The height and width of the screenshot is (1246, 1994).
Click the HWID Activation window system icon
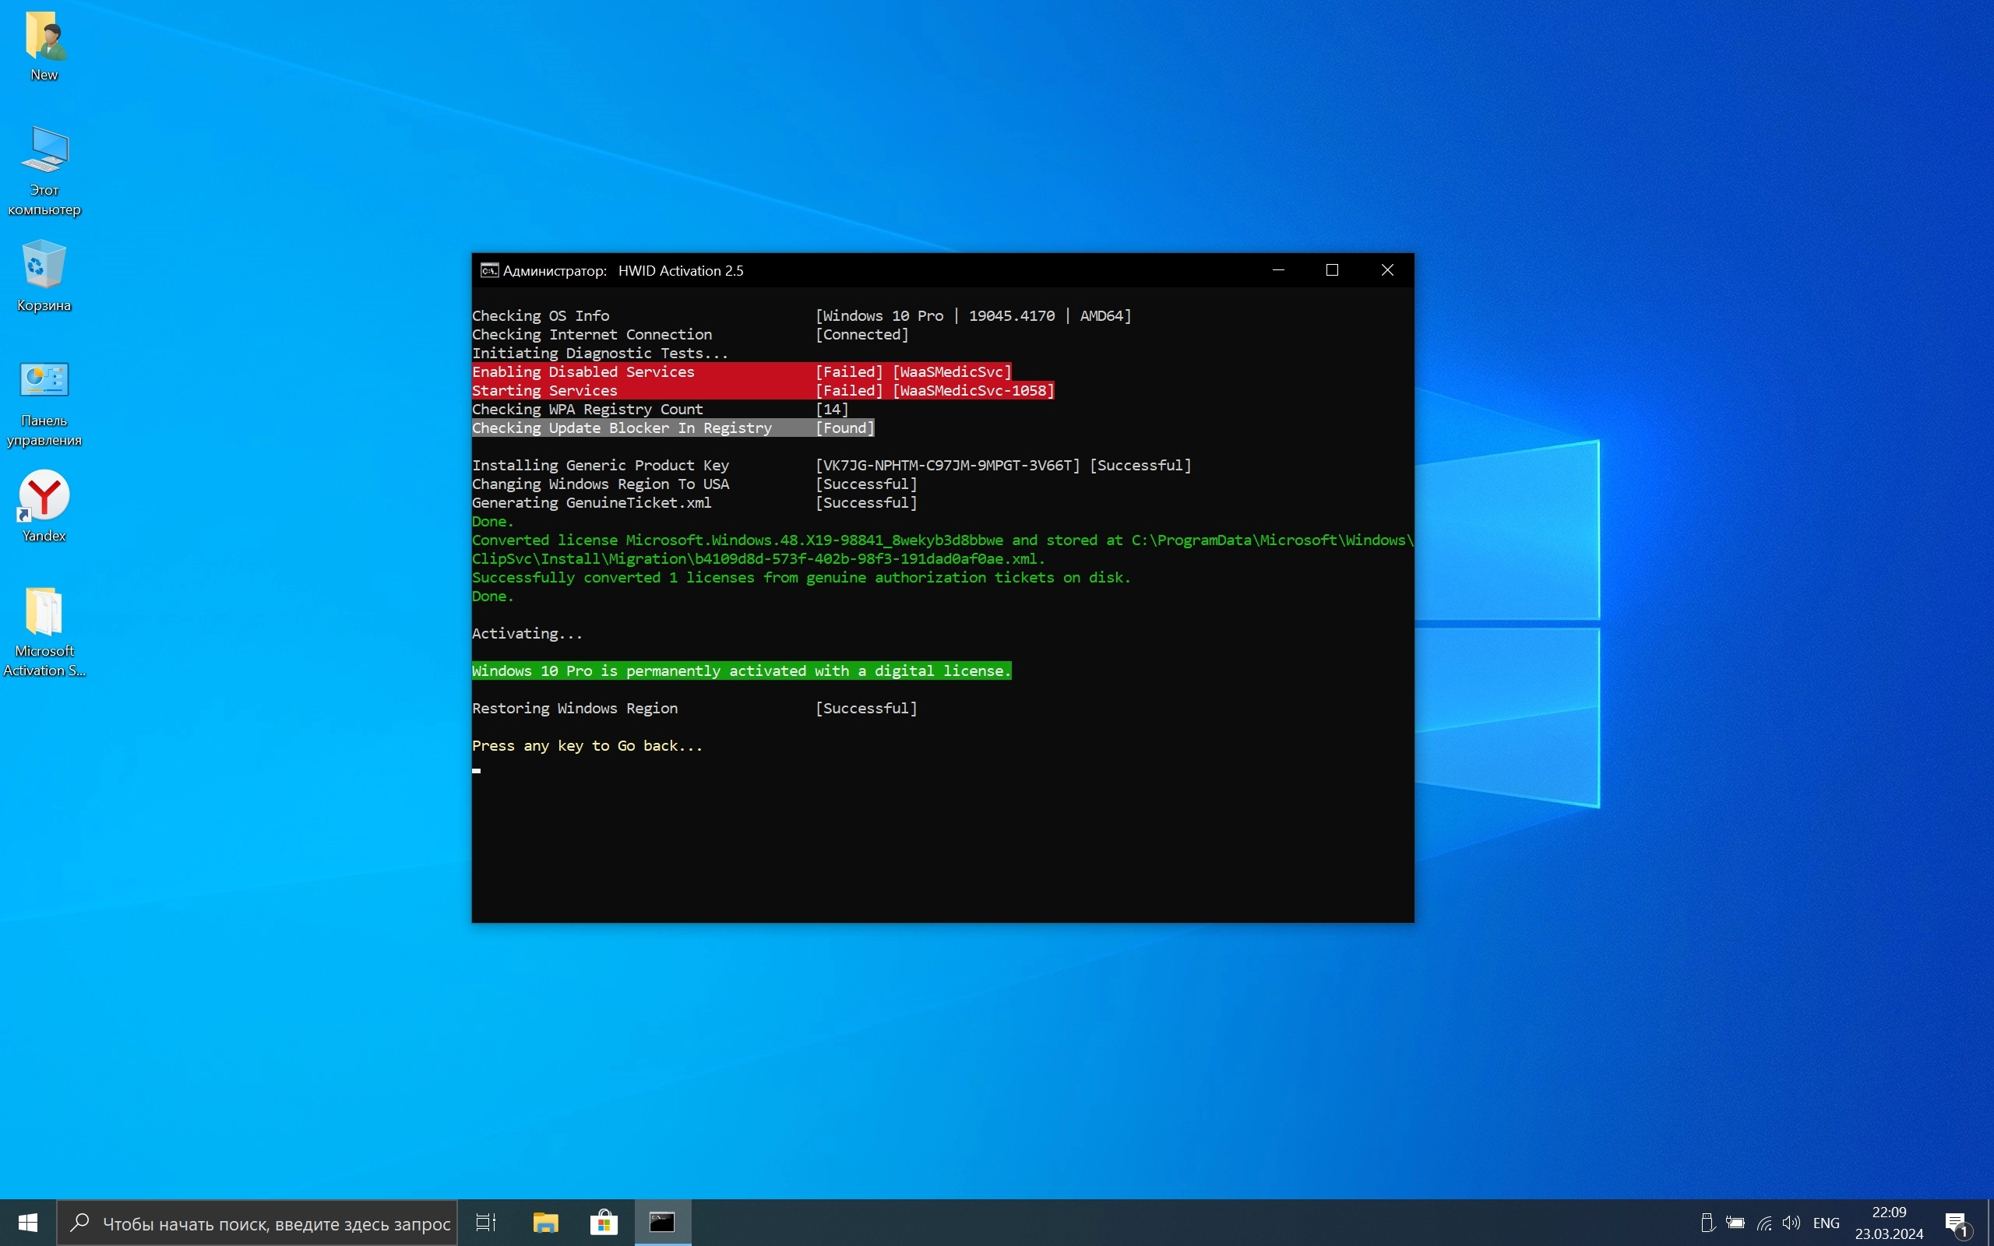[489, 270]
